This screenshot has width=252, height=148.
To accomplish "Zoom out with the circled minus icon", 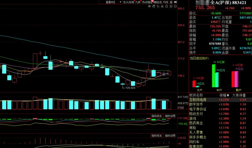I will tap(175, 7).
